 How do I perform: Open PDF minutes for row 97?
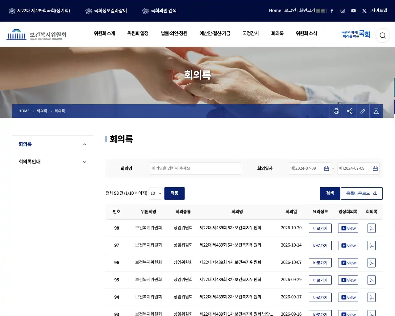[372, 246]
